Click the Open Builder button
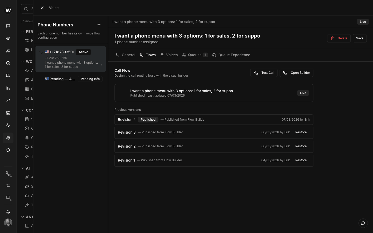 pyautogui.click(x=296, y=73)
